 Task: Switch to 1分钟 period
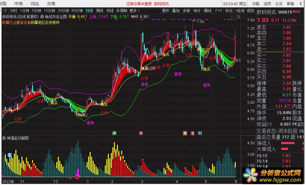point(25,11)
